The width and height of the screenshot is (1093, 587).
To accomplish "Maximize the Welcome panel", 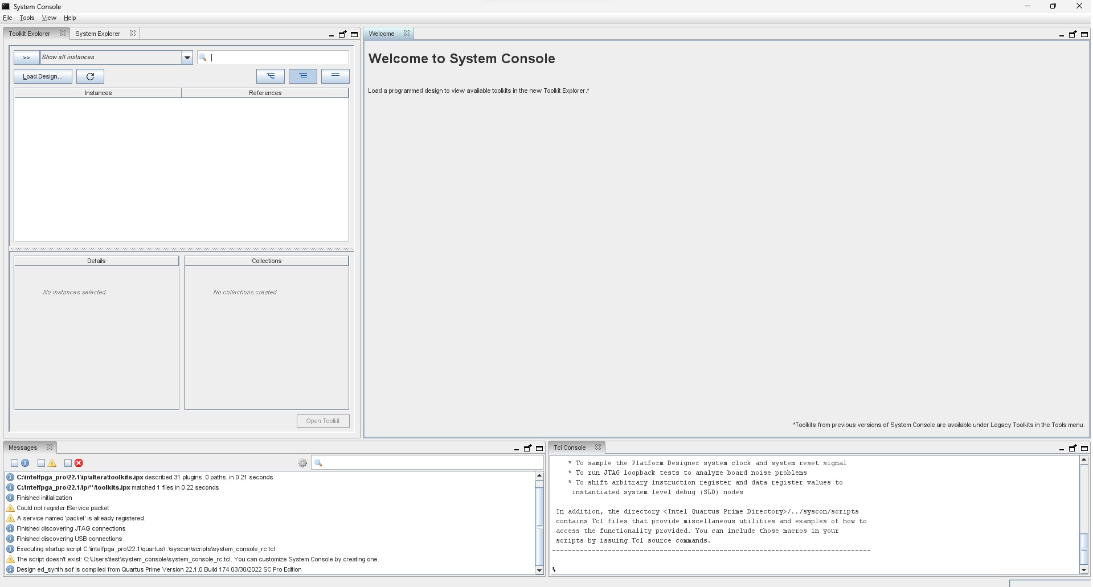I will 1084,34.
